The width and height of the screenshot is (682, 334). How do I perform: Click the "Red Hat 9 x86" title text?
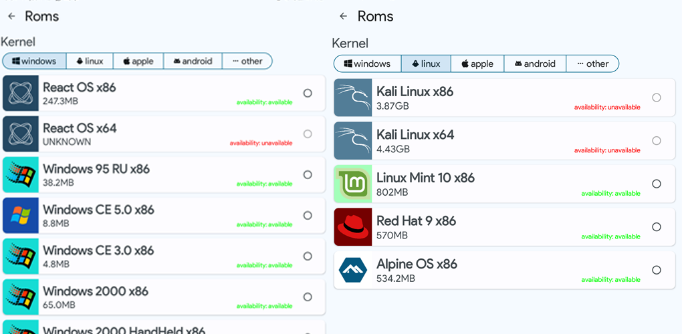point(417,221)
